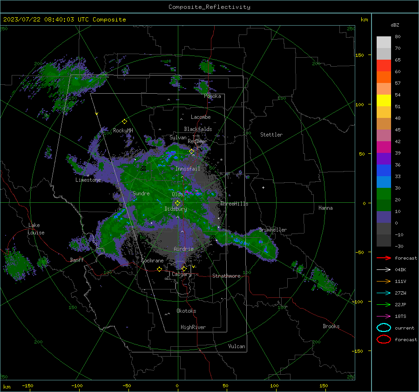Click the yellow diamond marker at Didsbury
419x392 pixels.
pyautogui.click(x=177, y=203)
